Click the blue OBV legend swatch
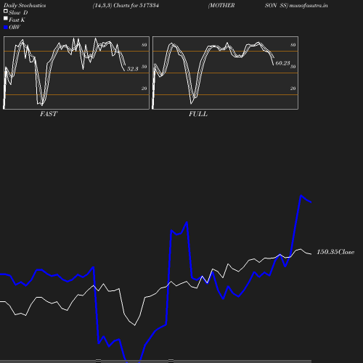 click(x=6, y=28)
